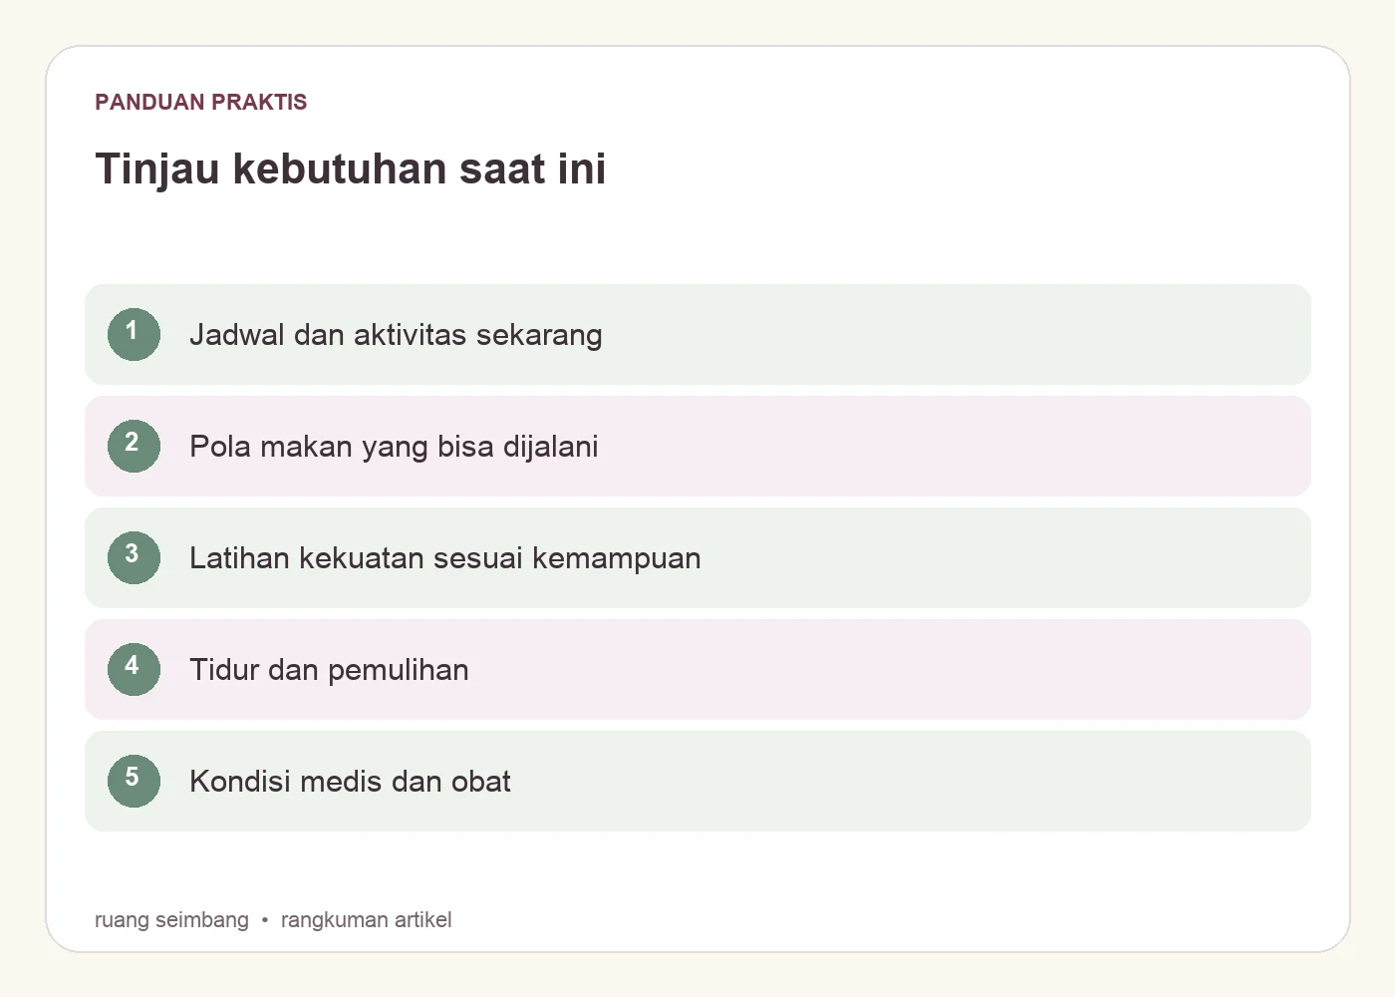Click the number 3 circle badge
Screen dimensions: 1395x997
point(134,557)
